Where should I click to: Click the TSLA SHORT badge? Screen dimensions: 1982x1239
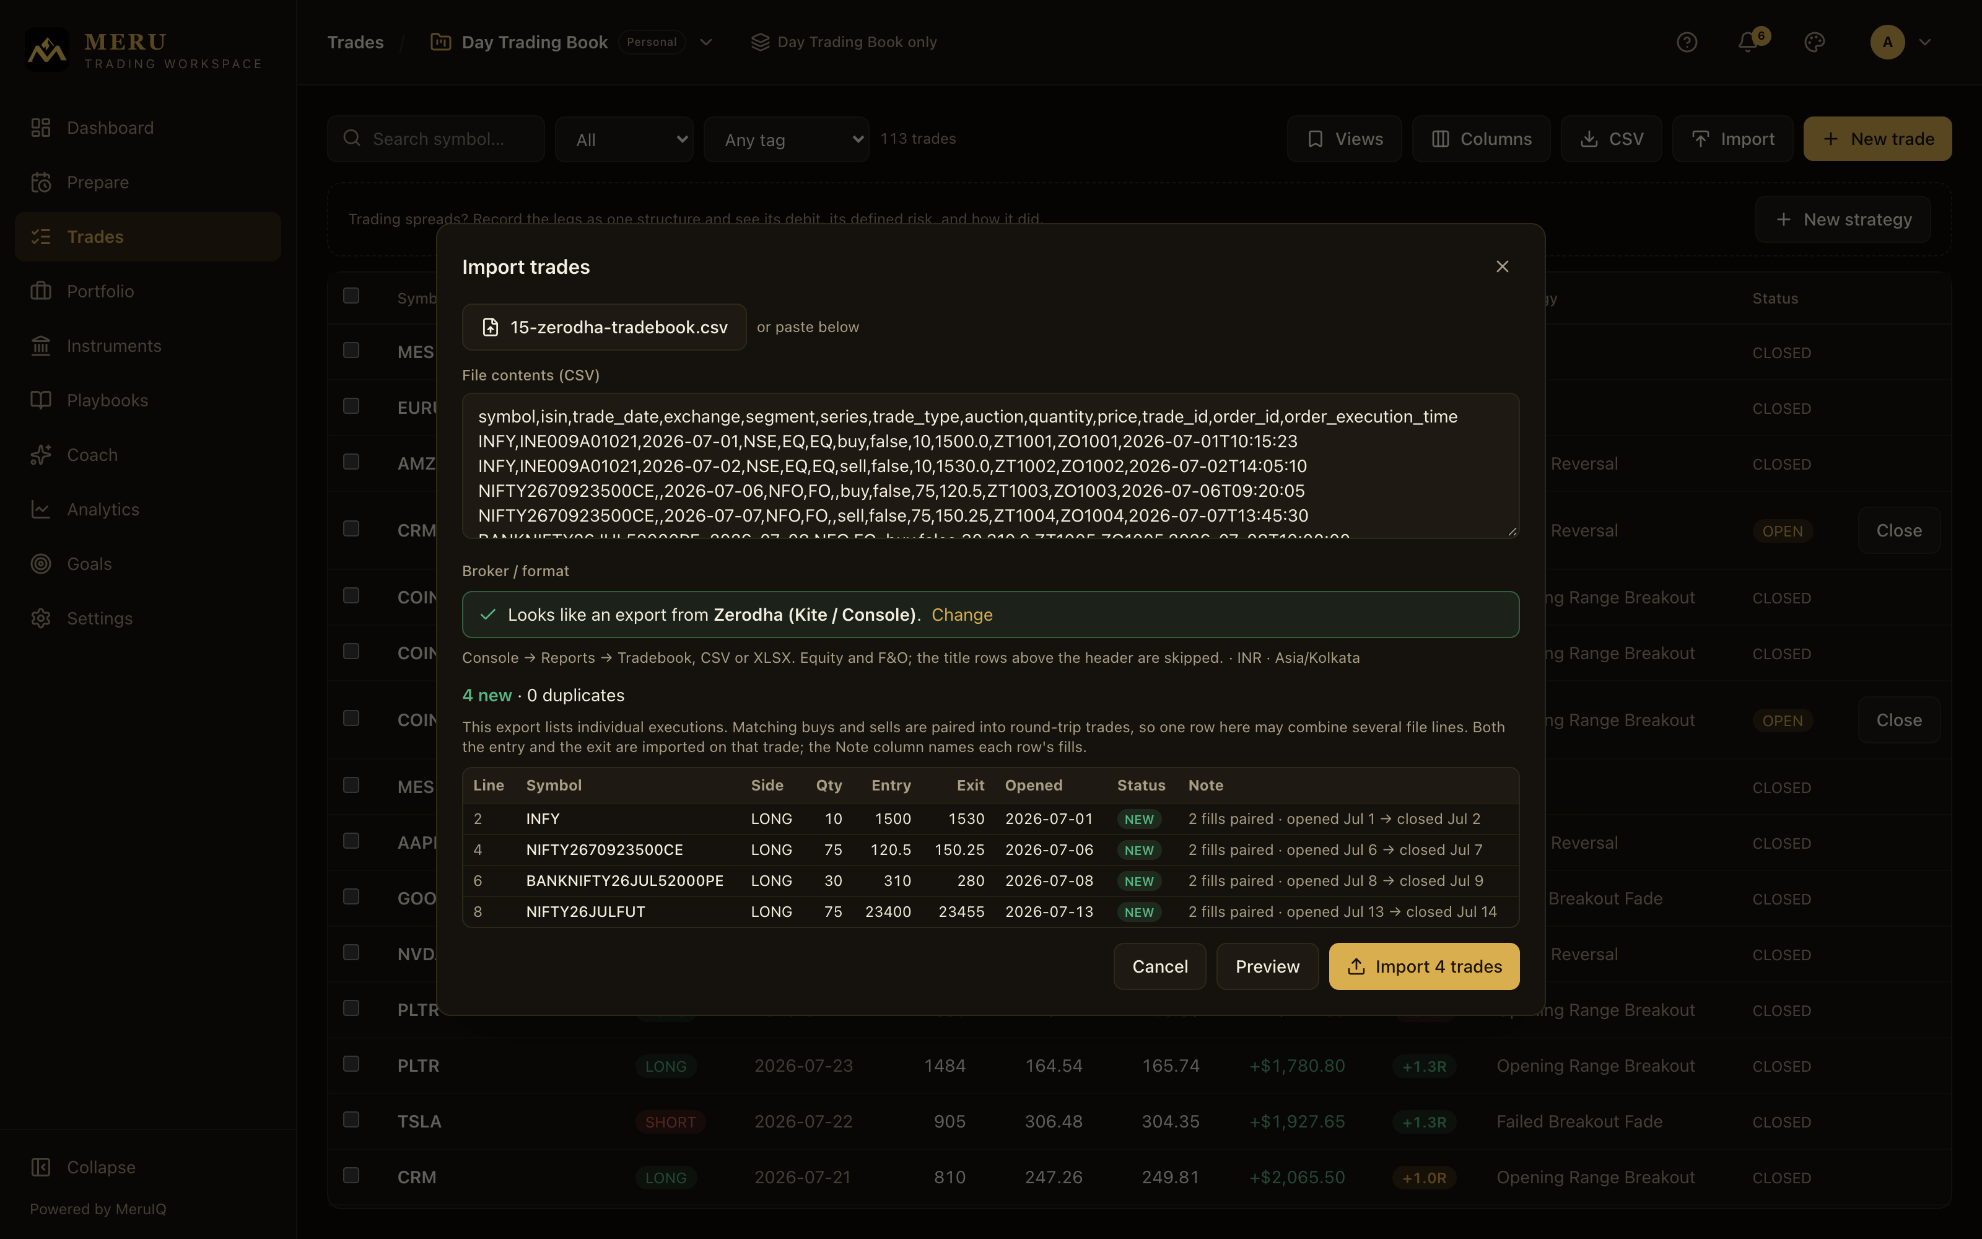pos(670,1122)
